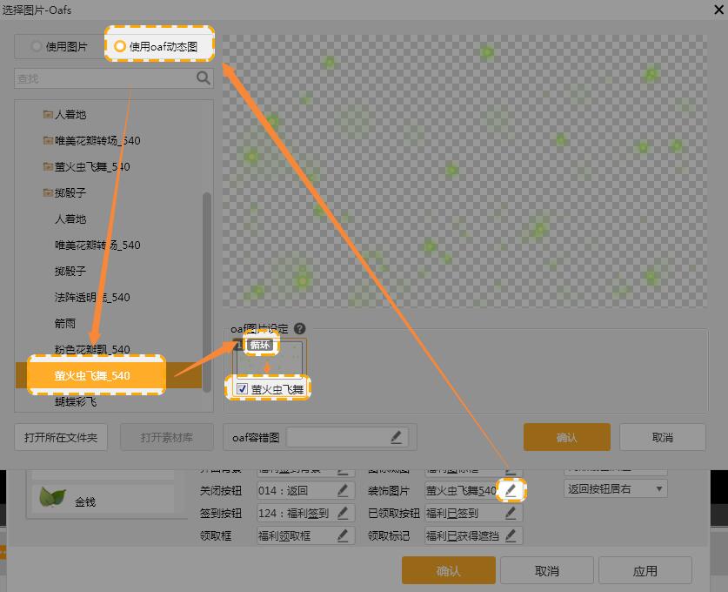Click the 查找 search input field

click(104, 78)
